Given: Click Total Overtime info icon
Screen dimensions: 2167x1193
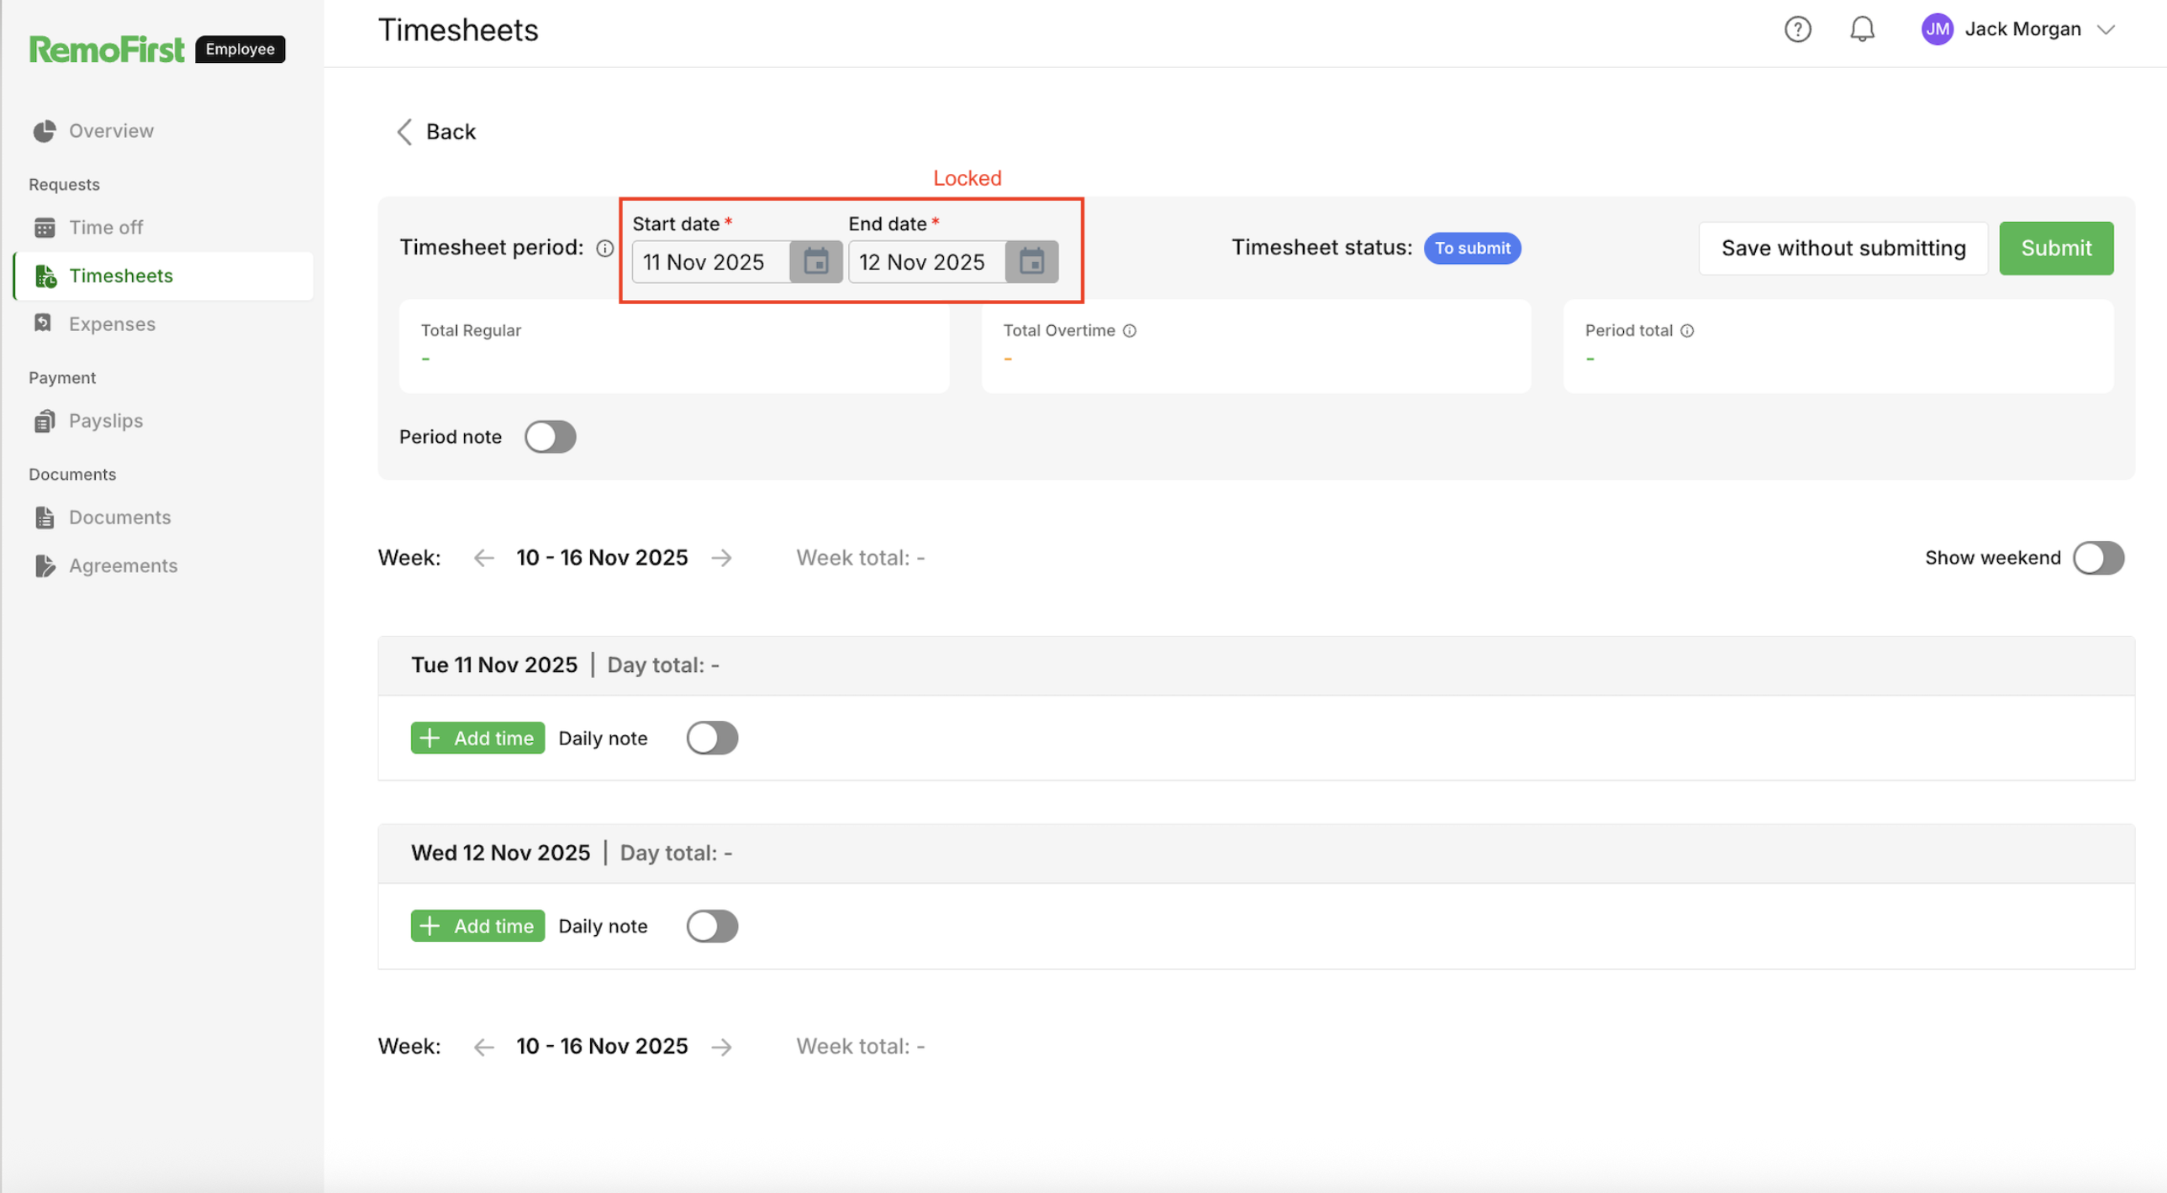Looking at the screenshot, I should coord(1130,330).
